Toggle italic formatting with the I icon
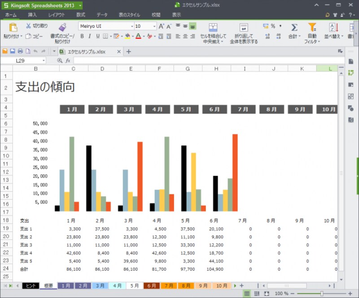Image resolution: width=359 pixels, height=298 pixels. (x=89, y=35)
